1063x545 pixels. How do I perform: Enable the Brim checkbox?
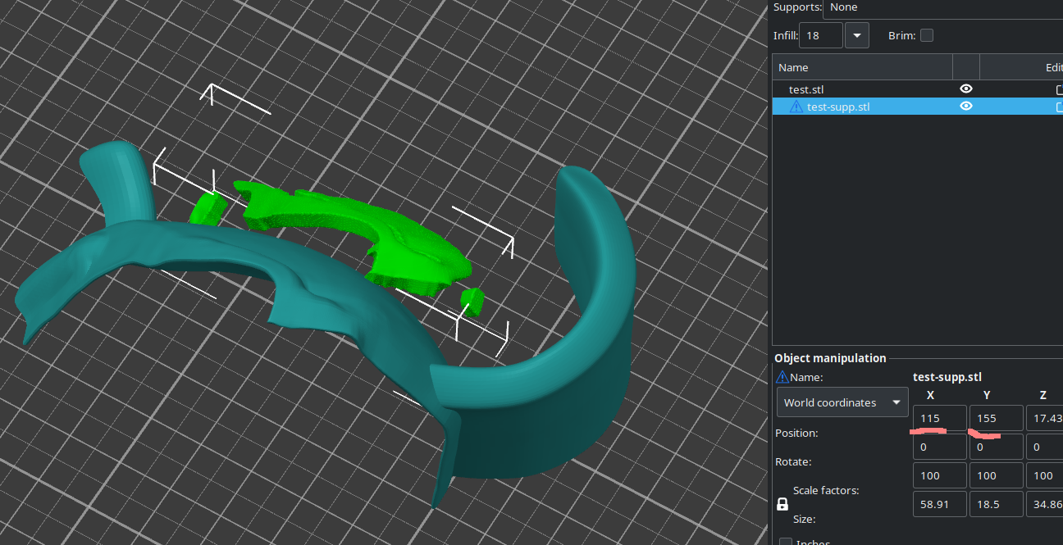pyautogui.click(x=927, y=35)
